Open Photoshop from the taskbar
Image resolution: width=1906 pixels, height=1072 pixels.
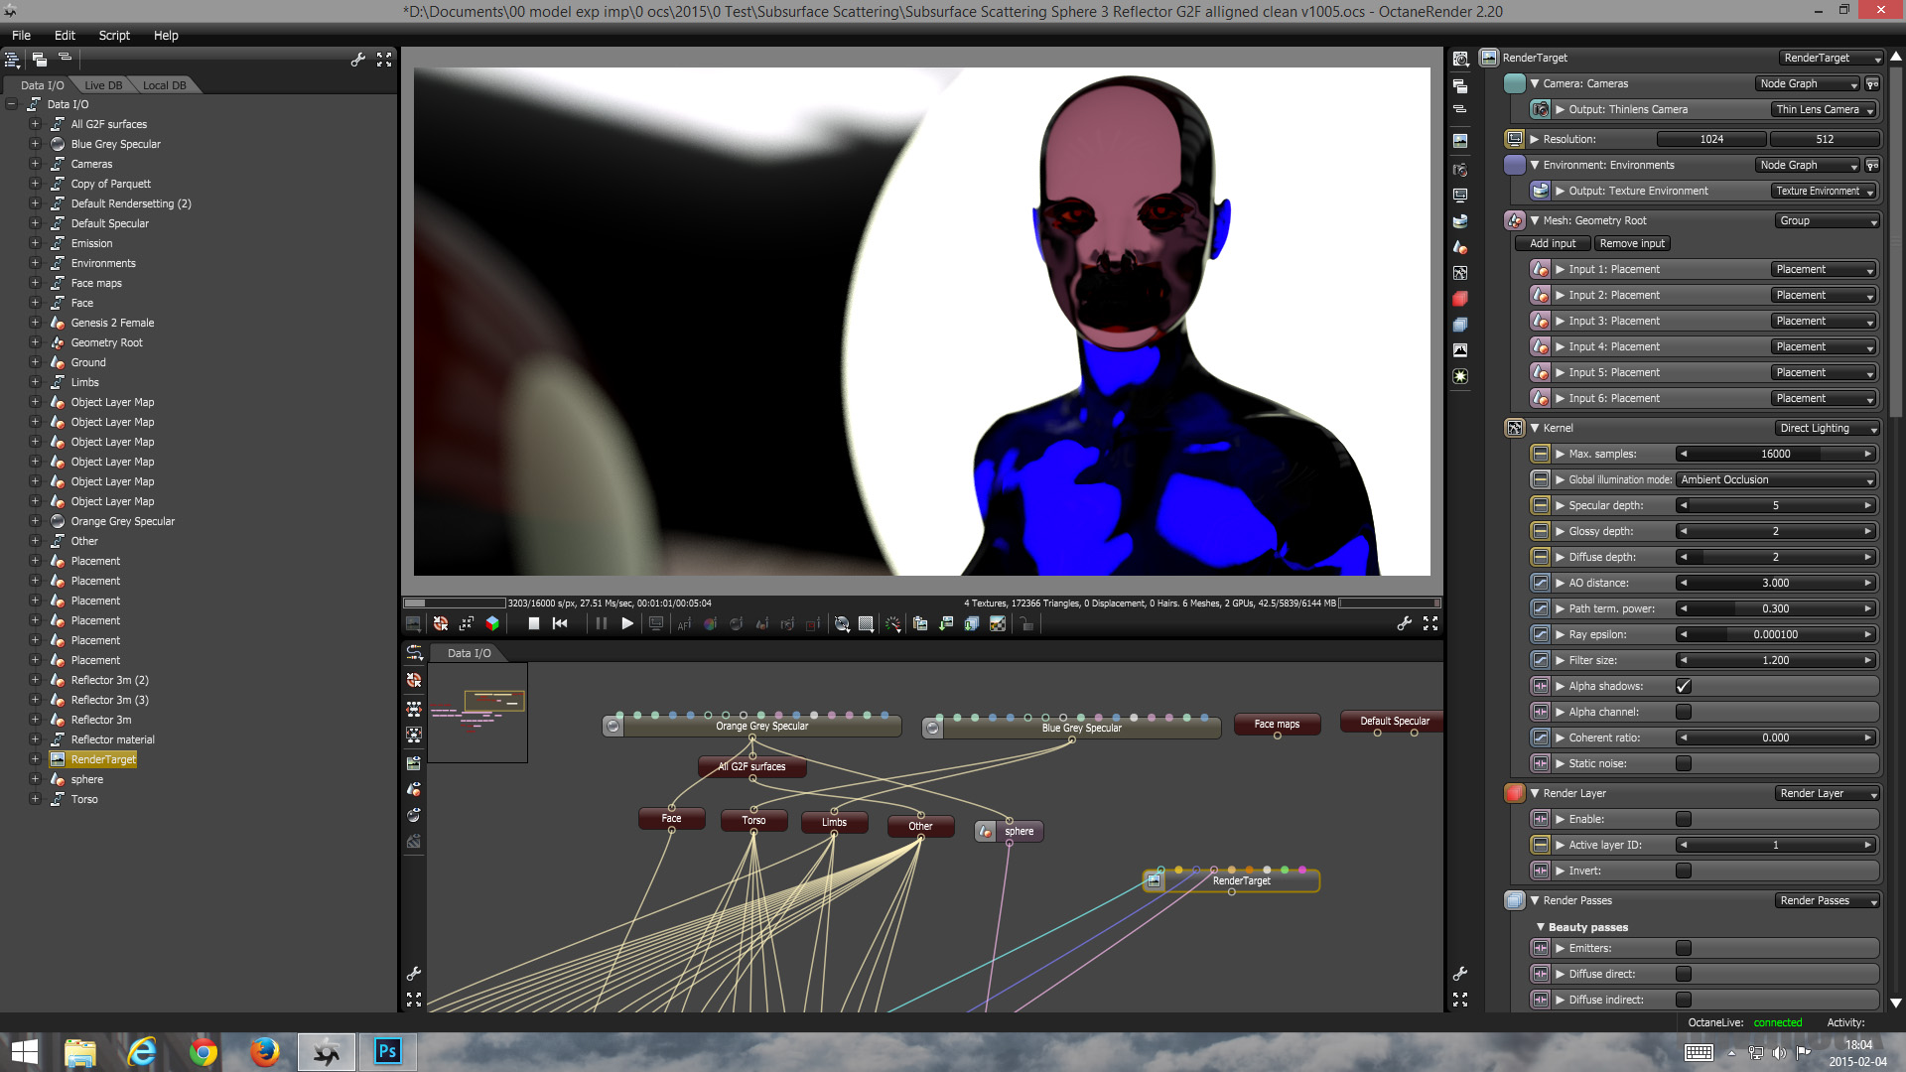(387, 1051)
